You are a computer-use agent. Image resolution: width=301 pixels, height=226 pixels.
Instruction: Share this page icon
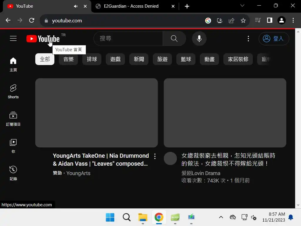pos(232,21)
